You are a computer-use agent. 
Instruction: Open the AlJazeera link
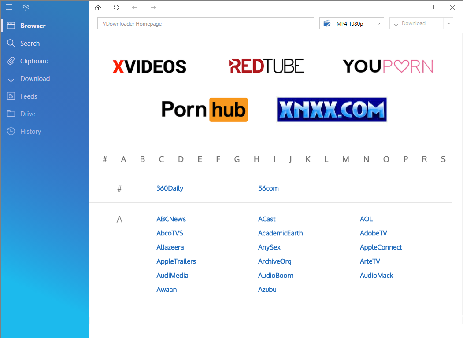pos(170,247)
